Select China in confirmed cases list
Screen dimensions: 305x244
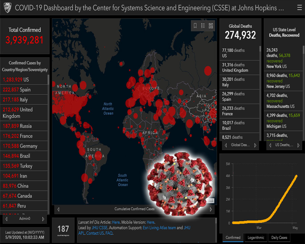[x=24, y=186]
